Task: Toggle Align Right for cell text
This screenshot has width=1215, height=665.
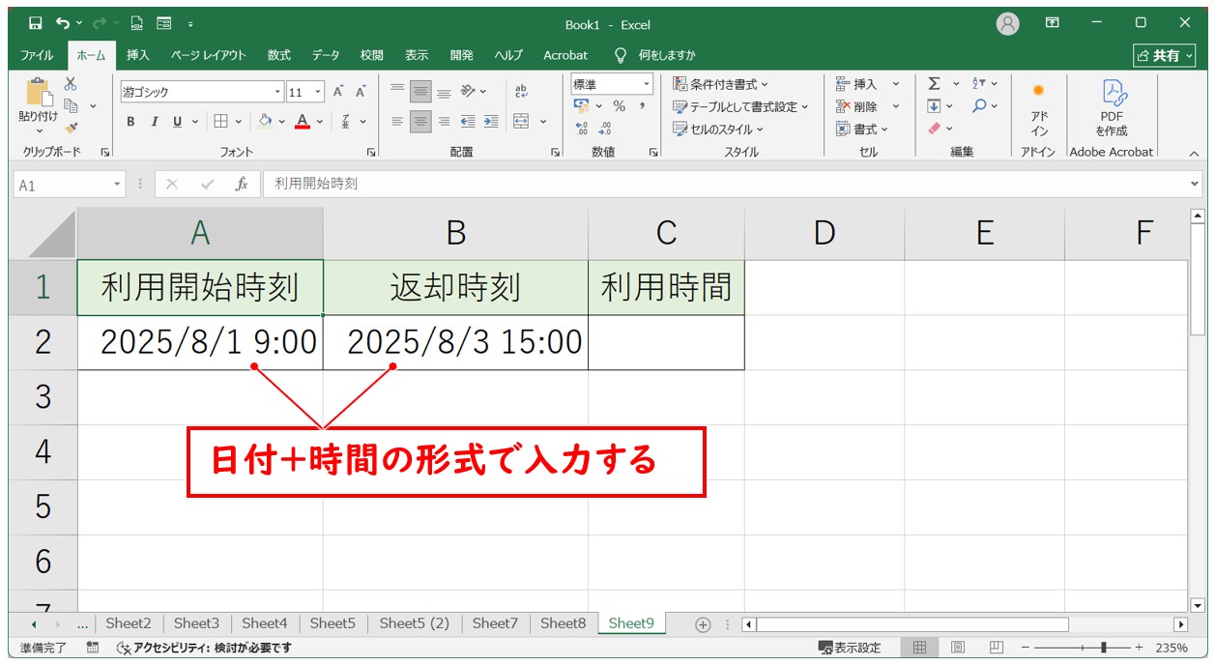Action: (444, 122)
